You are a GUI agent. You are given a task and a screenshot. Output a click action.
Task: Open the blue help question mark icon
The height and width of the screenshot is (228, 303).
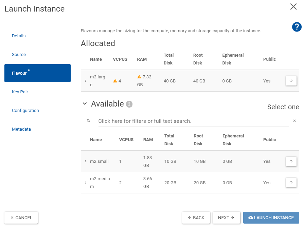click(x=297, y=27)
